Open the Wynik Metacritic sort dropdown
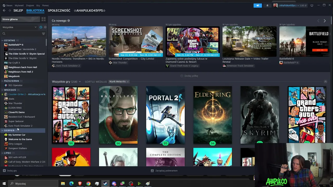 click(x=119, y=82)
